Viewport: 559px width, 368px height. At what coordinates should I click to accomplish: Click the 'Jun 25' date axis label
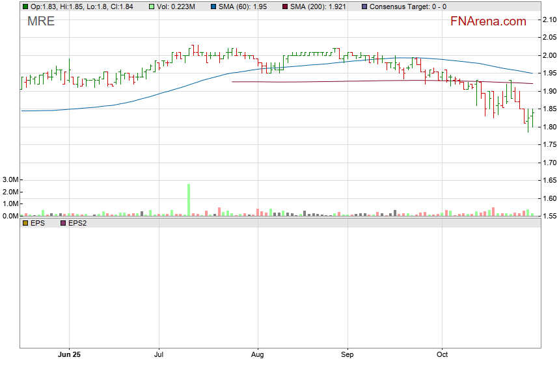coord(69,355)
